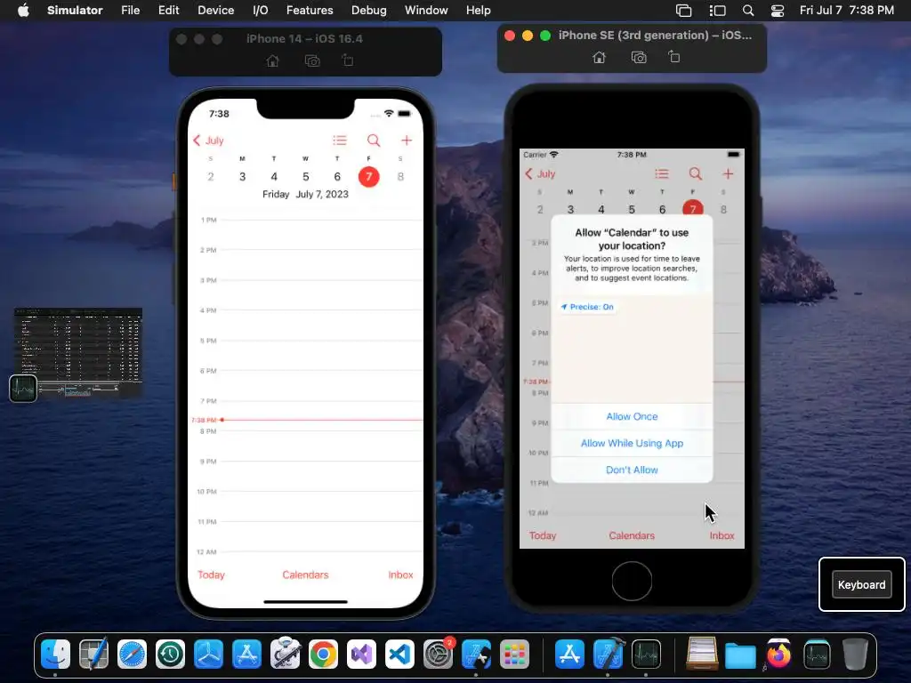Tap Today on iPhone 14 Calendar

211,575
